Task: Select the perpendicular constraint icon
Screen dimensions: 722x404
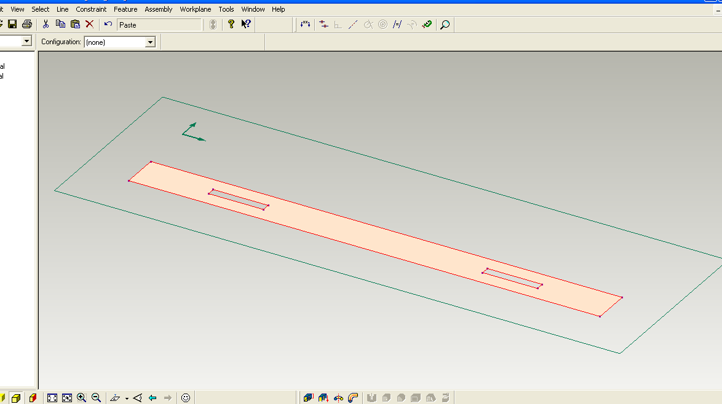Action: click(x=338, y=25)
